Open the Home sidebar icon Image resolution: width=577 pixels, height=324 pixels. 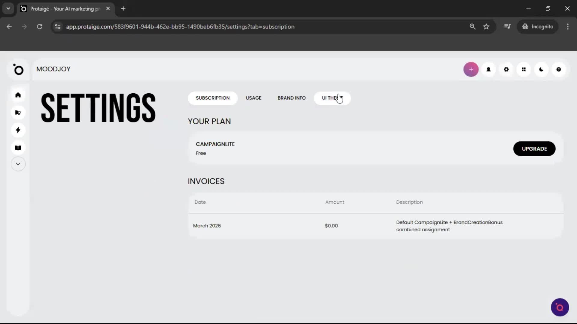click(x=18, y=95)
